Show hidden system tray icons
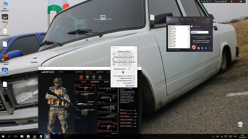The width and height of the screenshot is (248, 139). 214,136
